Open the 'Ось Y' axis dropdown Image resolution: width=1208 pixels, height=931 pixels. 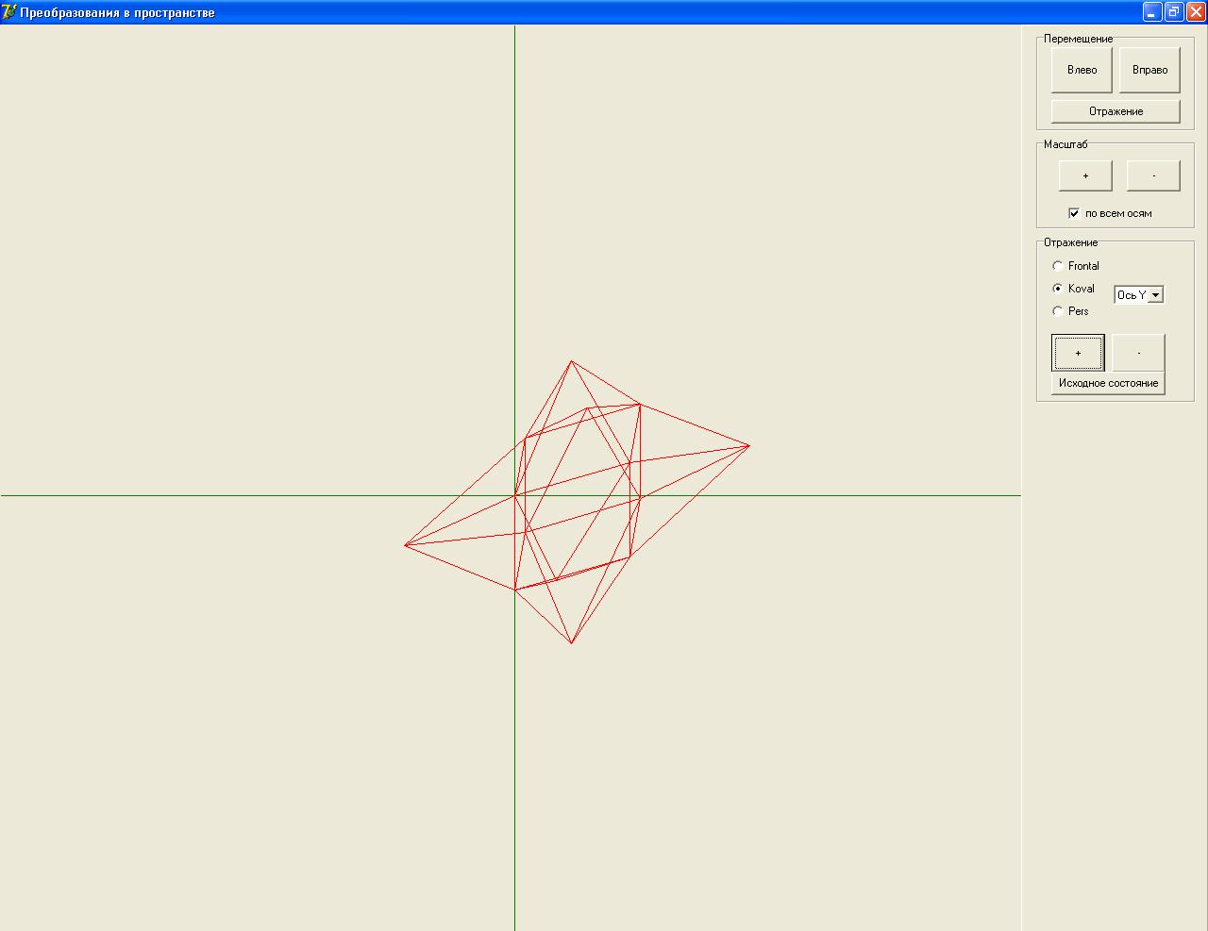(1156, 295)
